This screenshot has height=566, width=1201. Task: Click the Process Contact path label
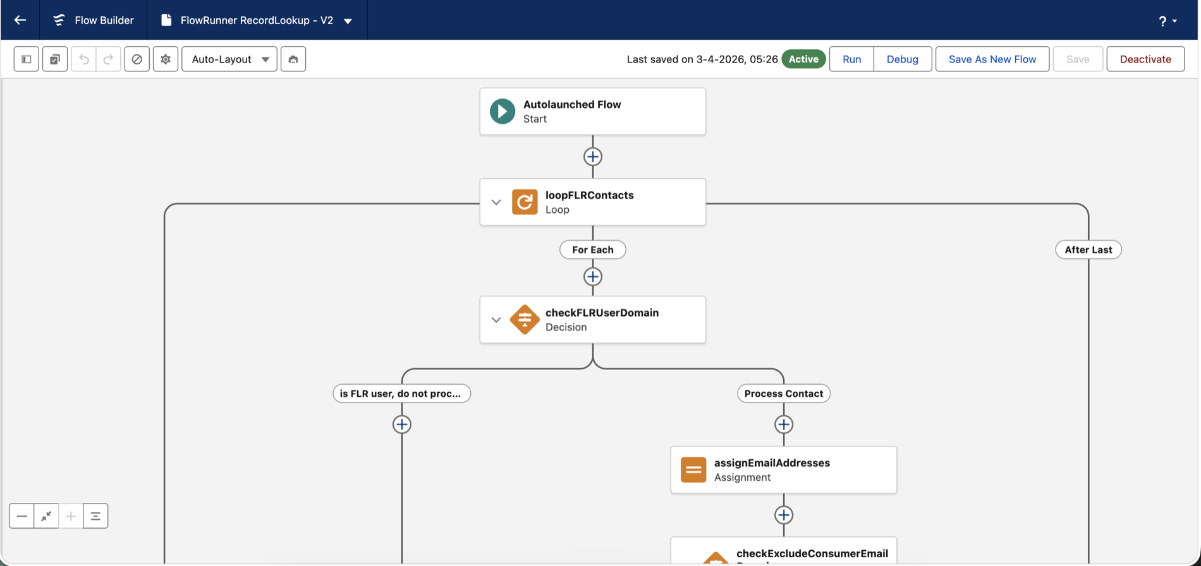tap(784, 394)
